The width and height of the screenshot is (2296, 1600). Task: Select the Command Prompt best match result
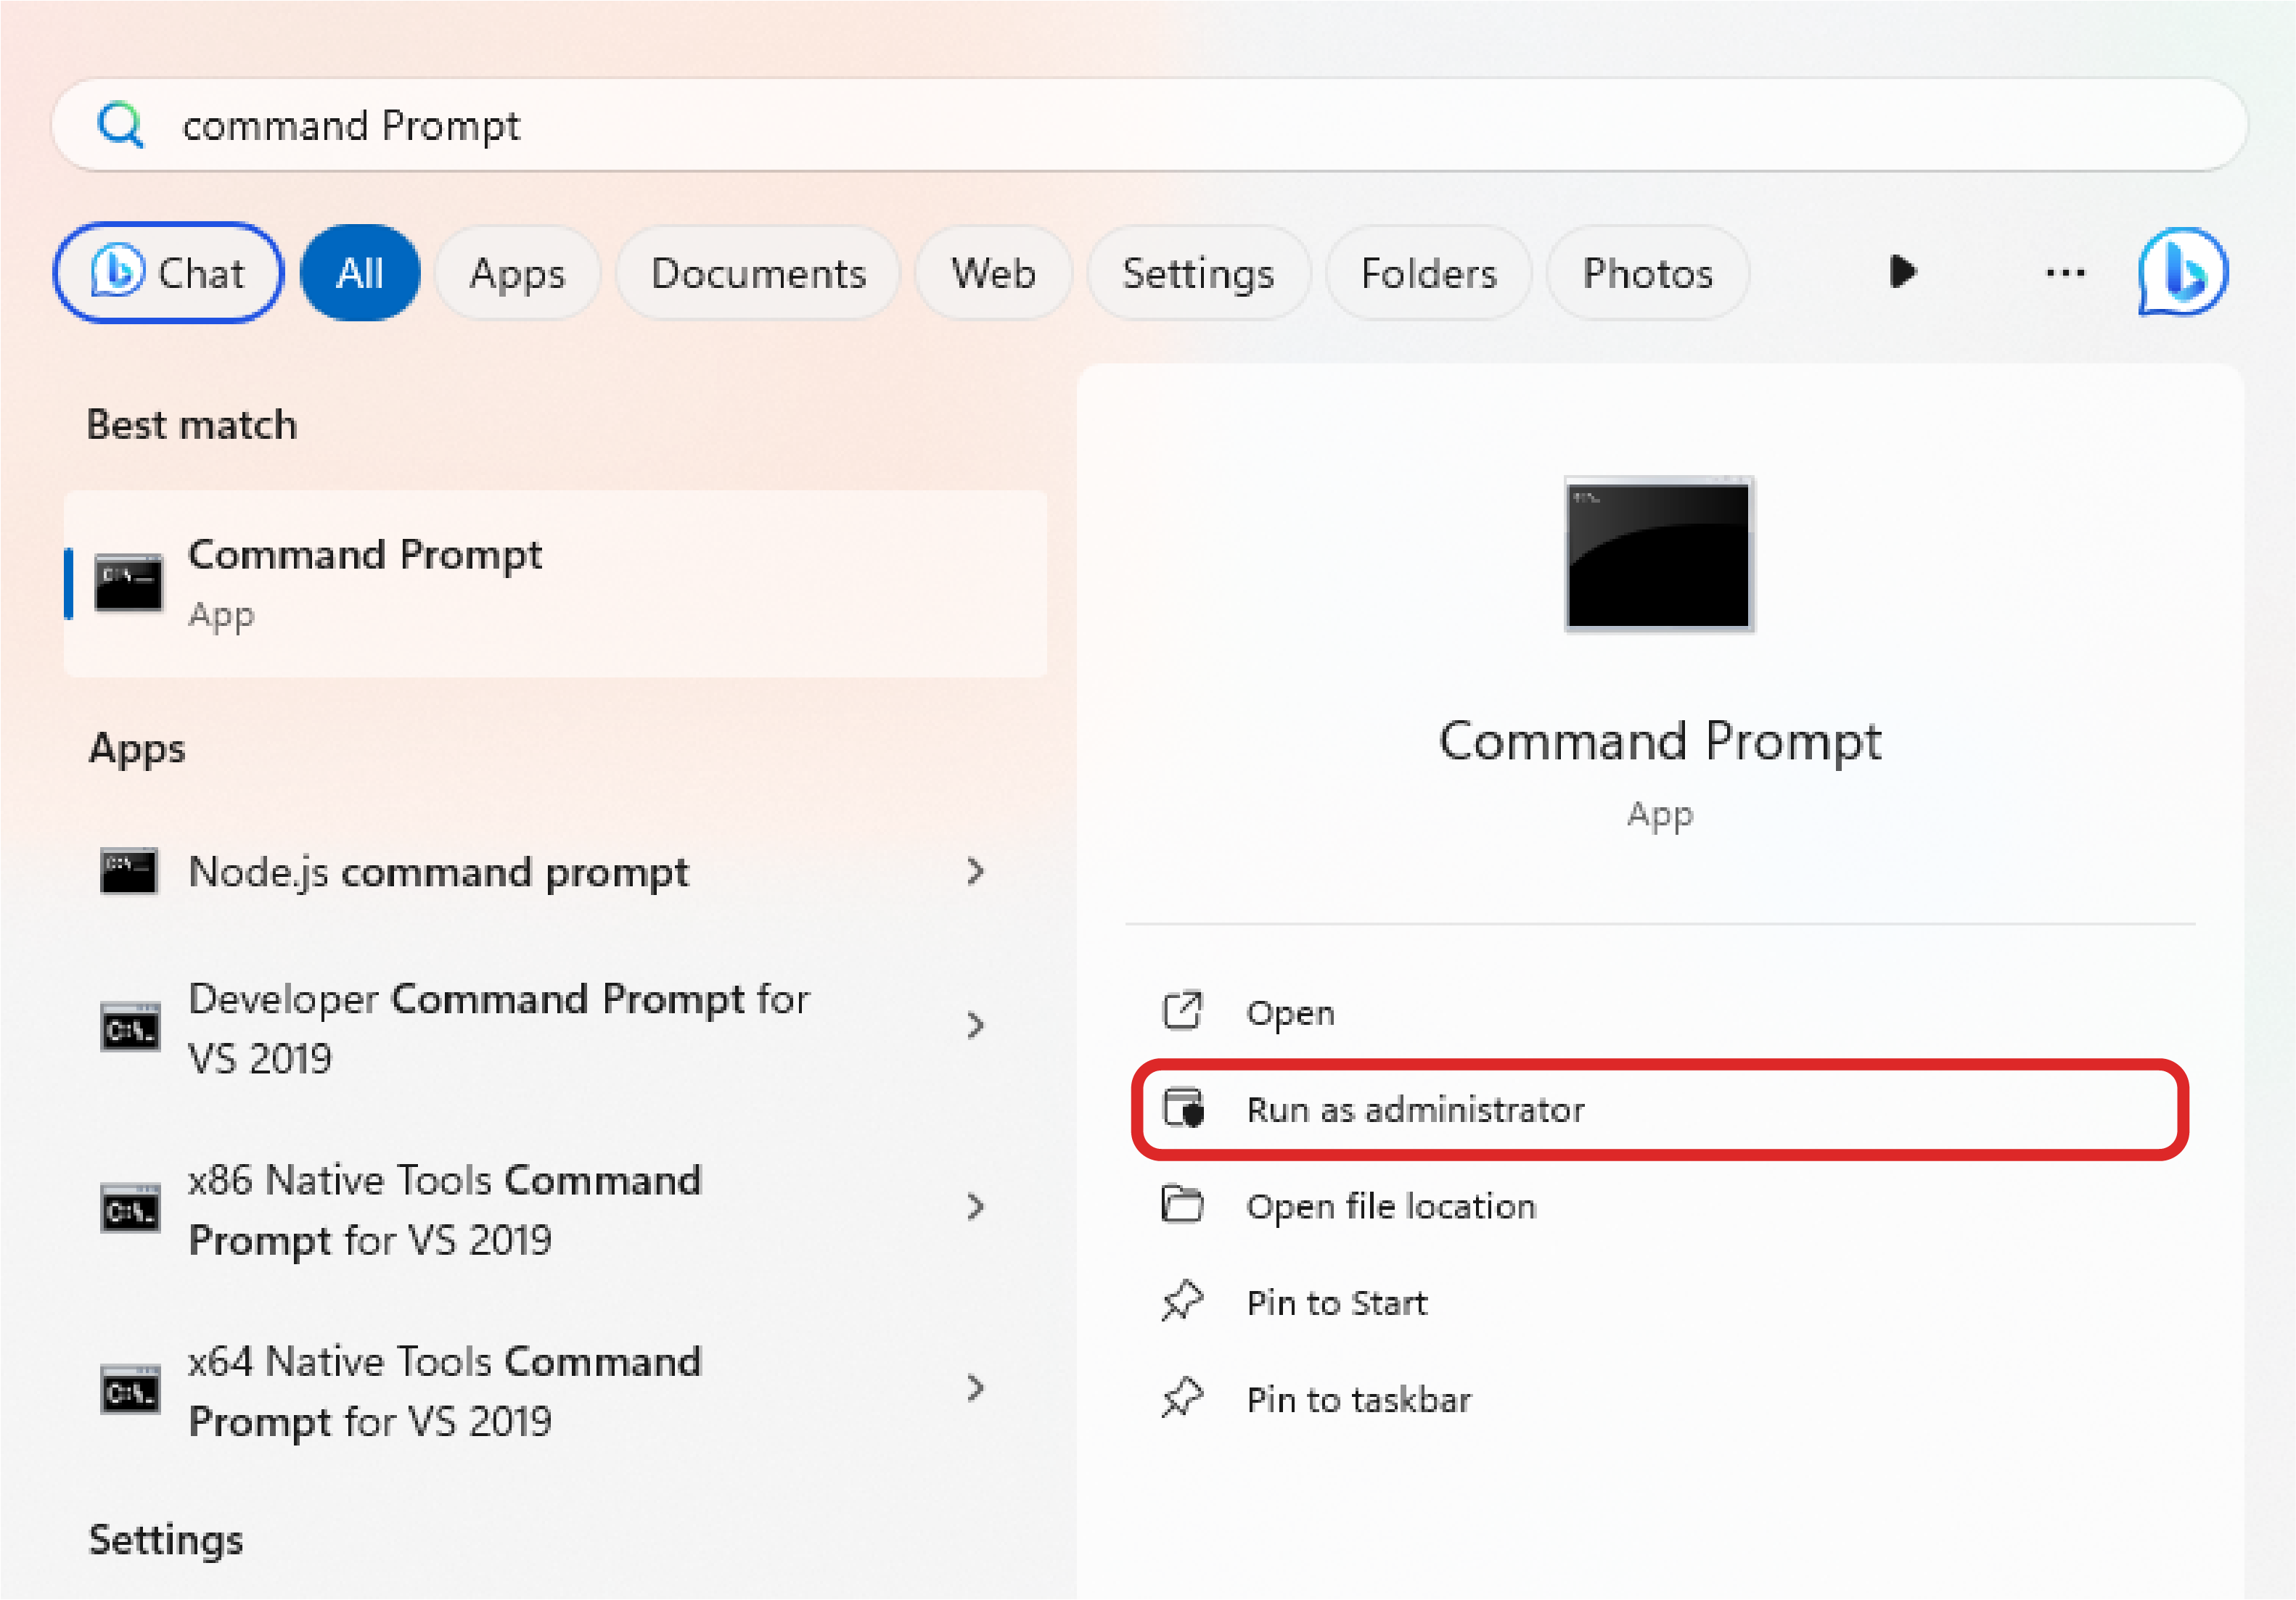tap(556, 584)
